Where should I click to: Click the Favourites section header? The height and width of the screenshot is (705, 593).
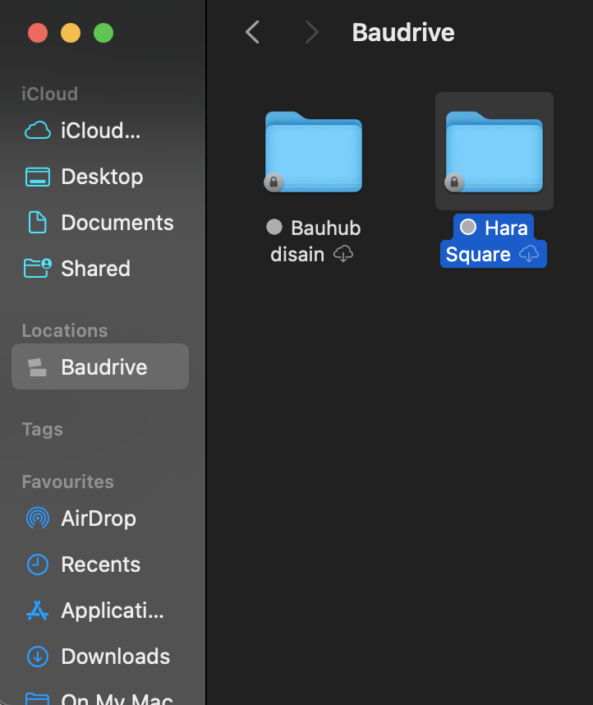point(67,482)
